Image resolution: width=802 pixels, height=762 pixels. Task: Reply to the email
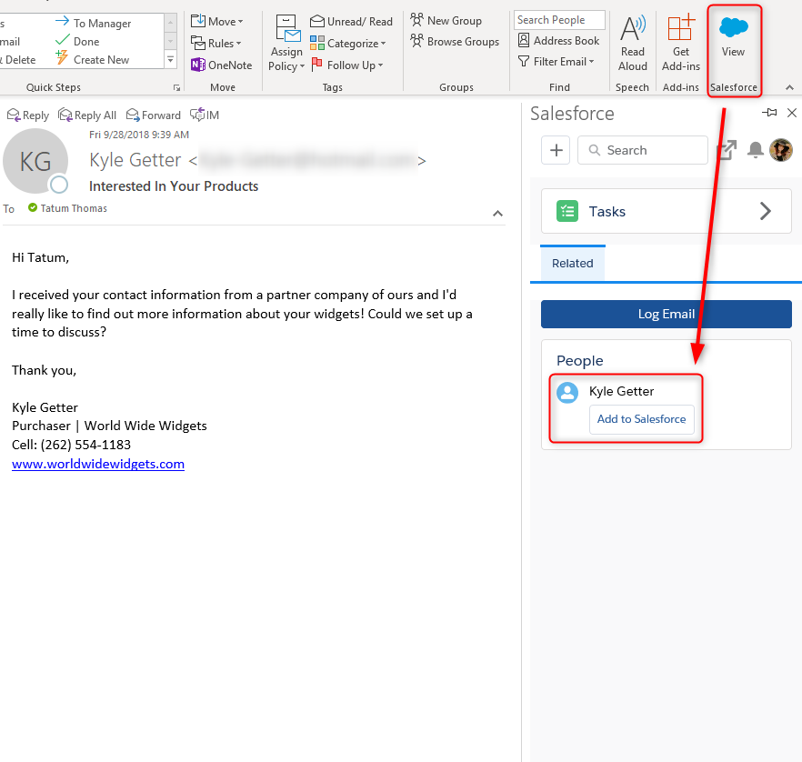[28, 115]
